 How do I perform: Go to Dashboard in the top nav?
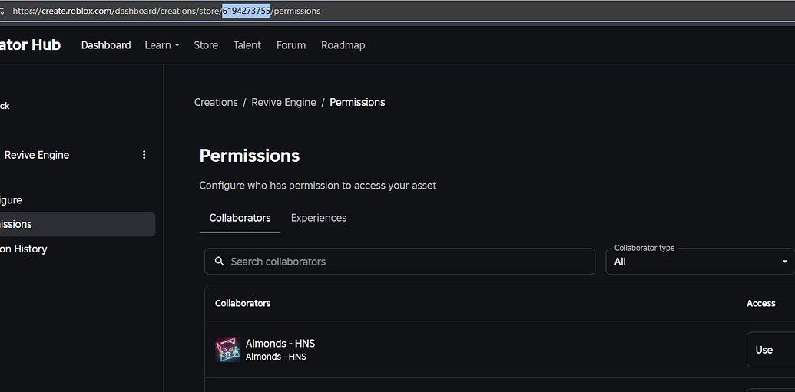click(106, 45)
